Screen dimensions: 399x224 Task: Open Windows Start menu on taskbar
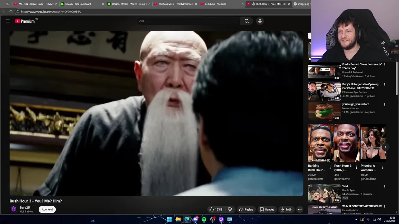(169, 219)
